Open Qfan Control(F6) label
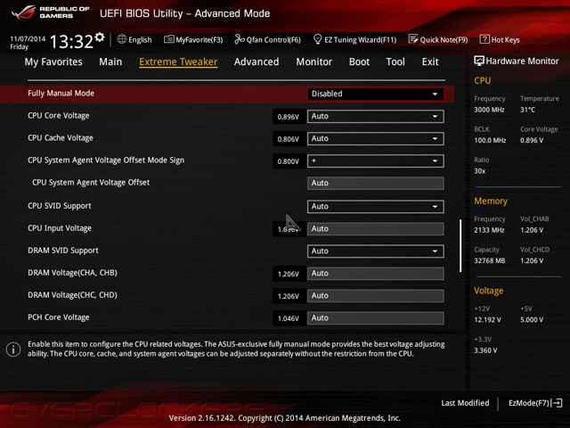The image size is (570, 428). click(273, 39)
